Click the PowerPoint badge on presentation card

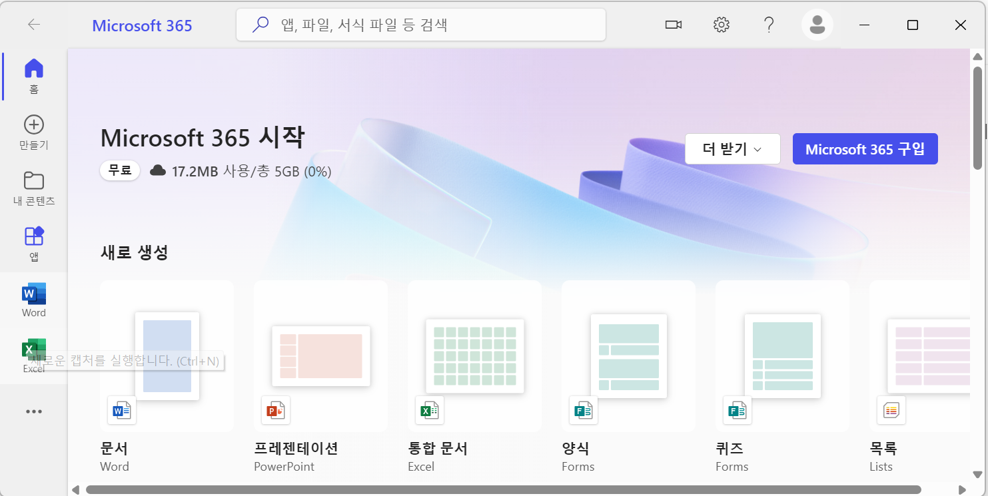[276, 411]
